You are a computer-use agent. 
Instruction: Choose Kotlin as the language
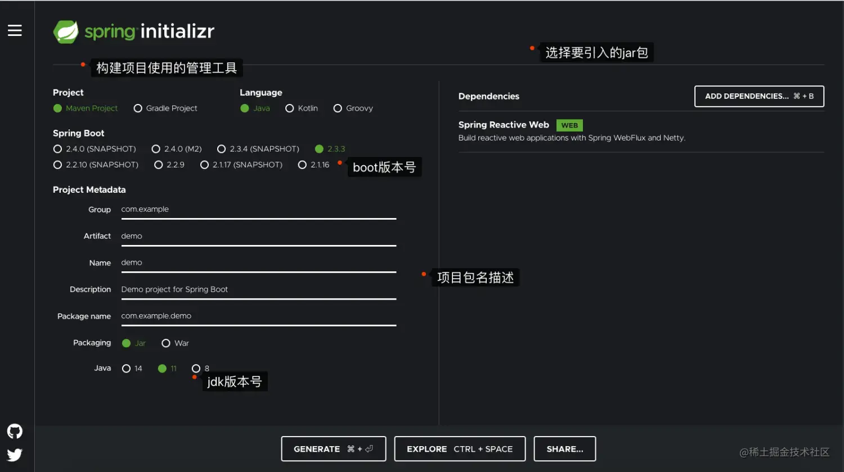point(302,108)
